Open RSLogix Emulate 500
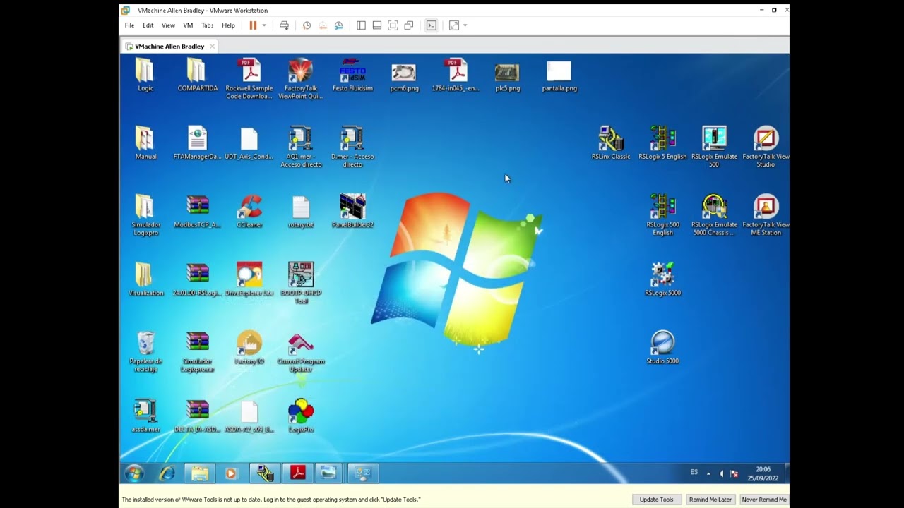Screen dimensions: 904x508 coord(714,147)
